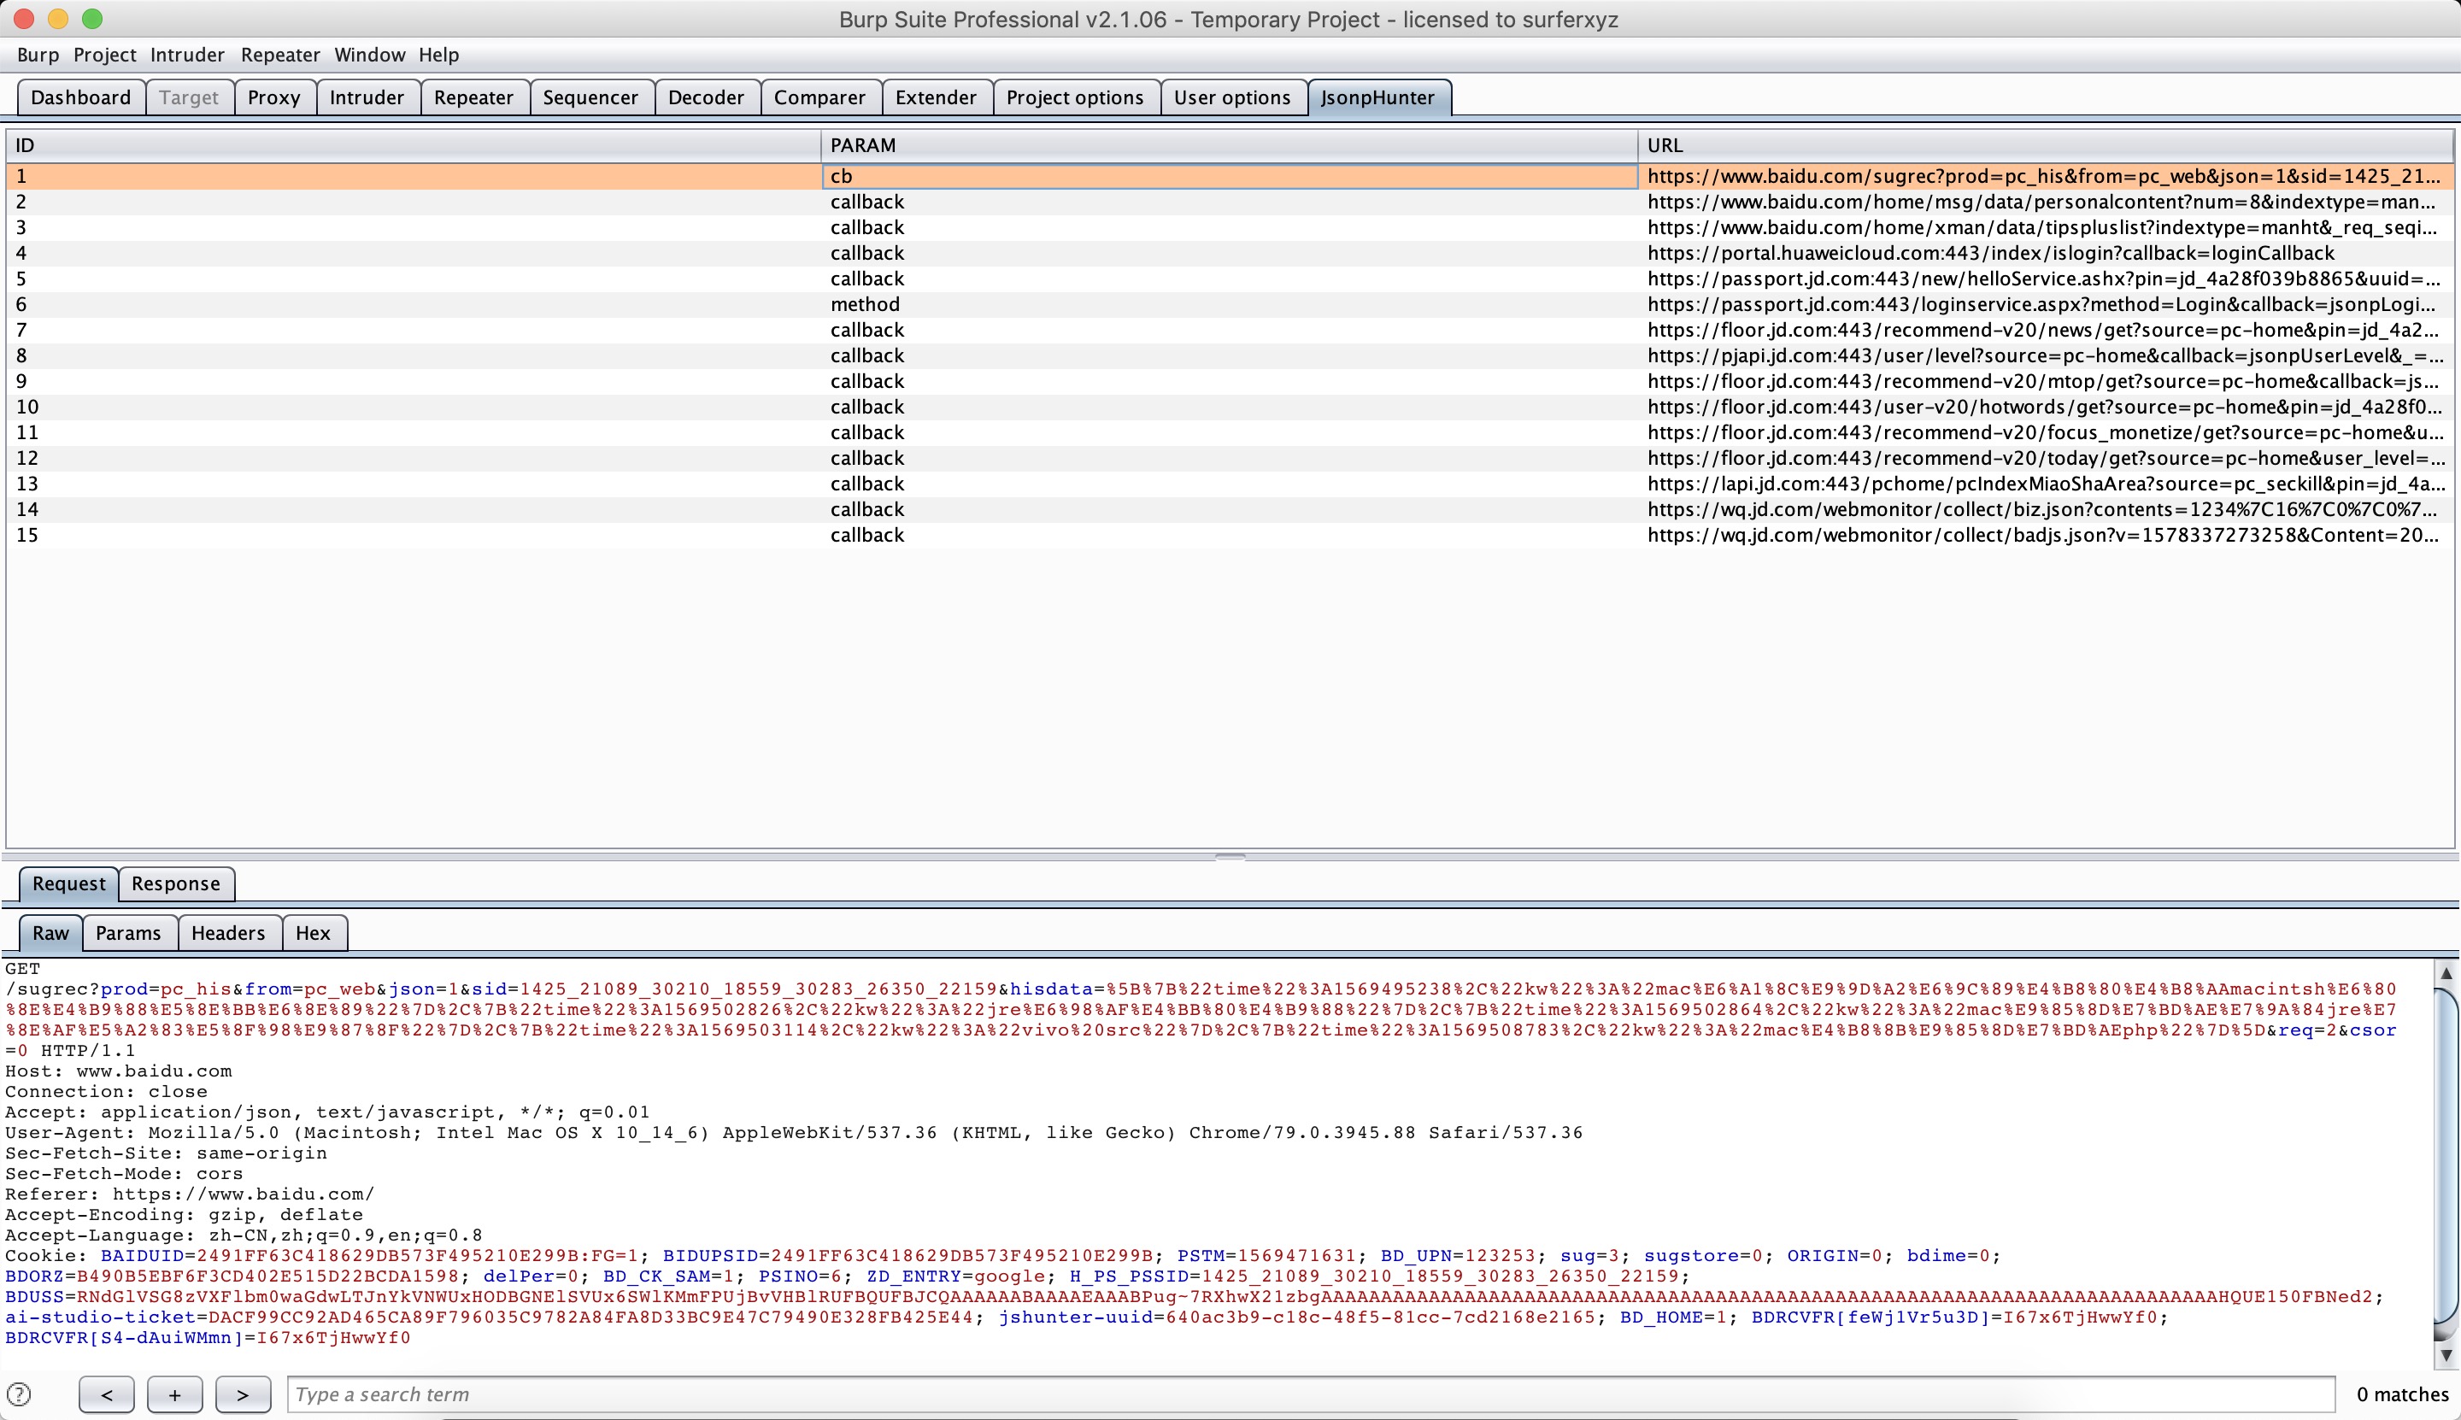The width and height of the screenshot is (2461, 1420).
Task: Click the next match '>' button
Action: pyautogui.click(x=243, y=1394)
